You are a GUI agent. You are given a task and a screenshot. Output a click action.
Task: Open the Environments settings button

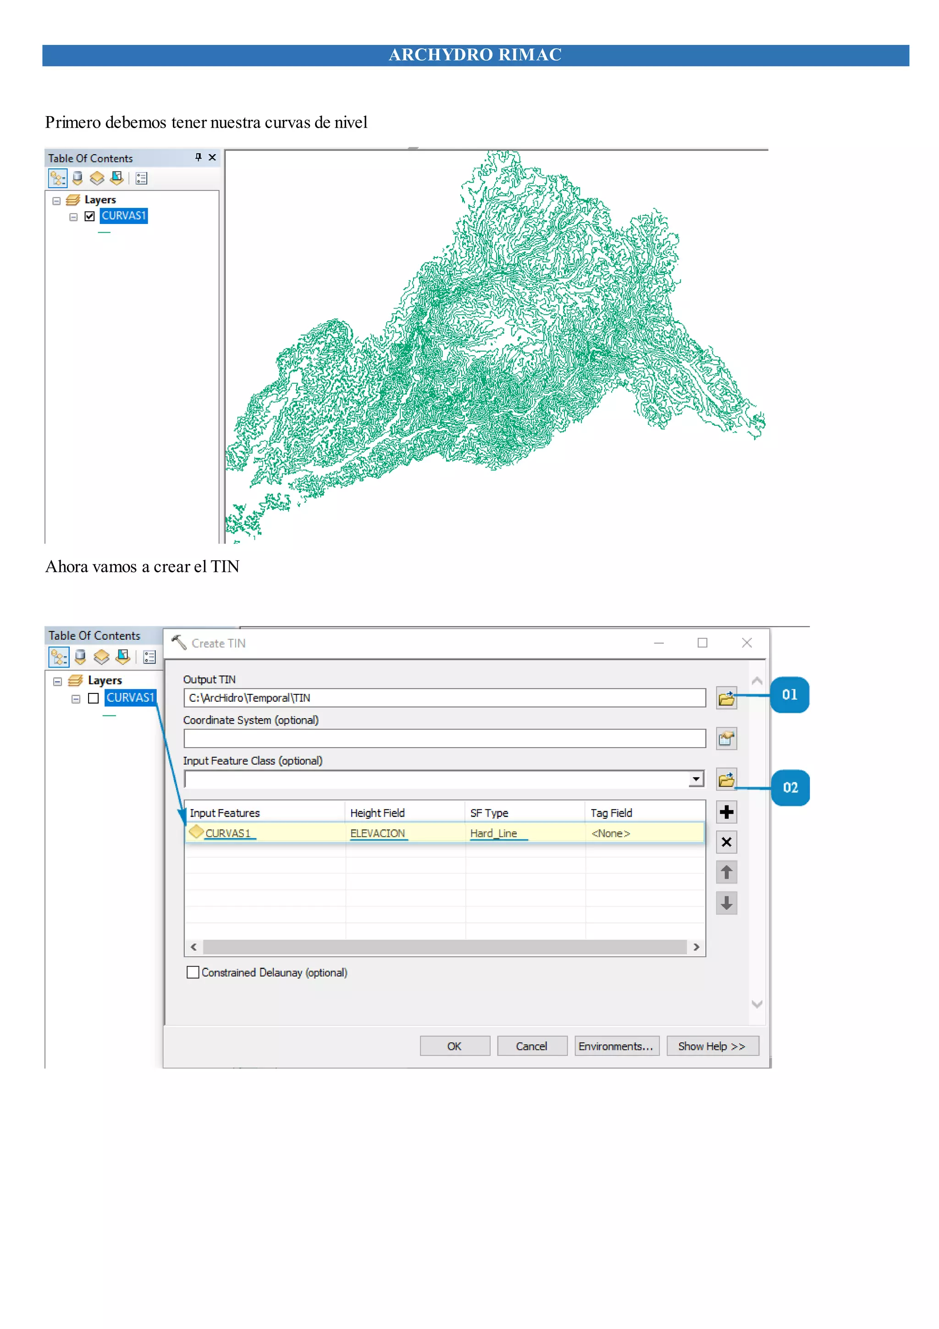click(x=616, y=1046)
